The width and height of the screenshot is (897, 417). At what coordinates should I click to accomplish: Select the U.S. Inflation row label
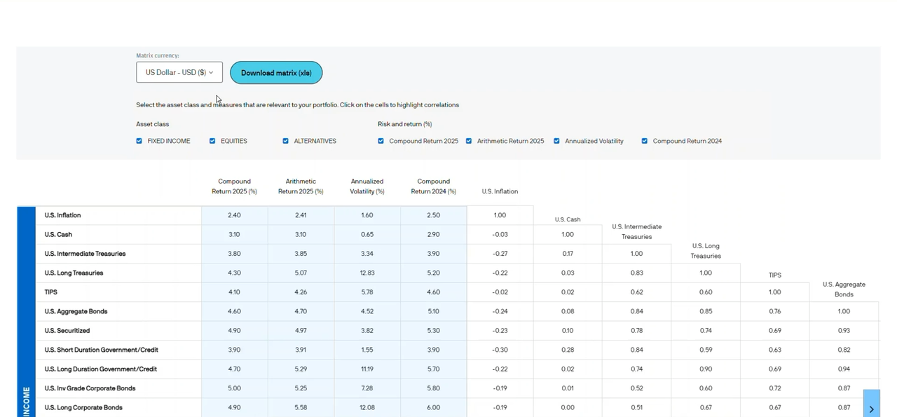pos(63,215)
